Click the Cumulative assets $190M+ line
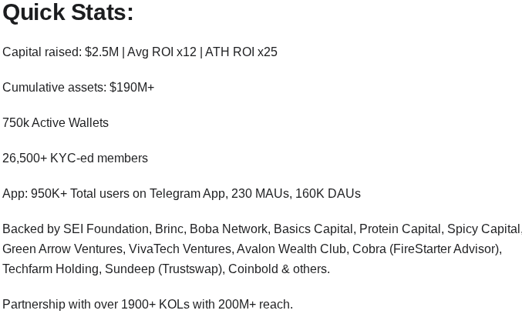This screenshot has width=522, height=317. coord(79,88)
